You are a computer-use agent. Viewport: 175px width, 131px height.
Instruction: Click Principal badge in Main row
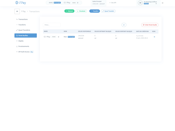(71, 37)
